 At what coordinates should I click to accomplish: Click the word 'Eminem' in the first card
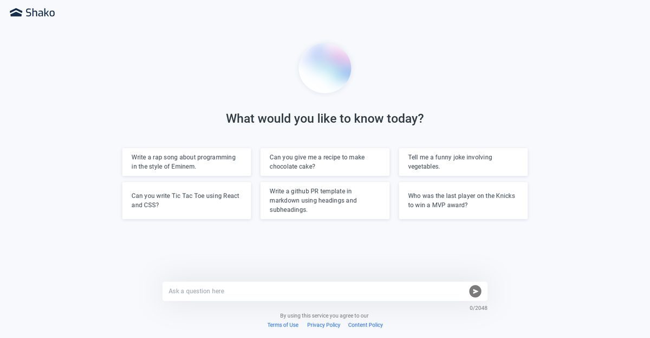pyautogui.click(x=183, y=167)
